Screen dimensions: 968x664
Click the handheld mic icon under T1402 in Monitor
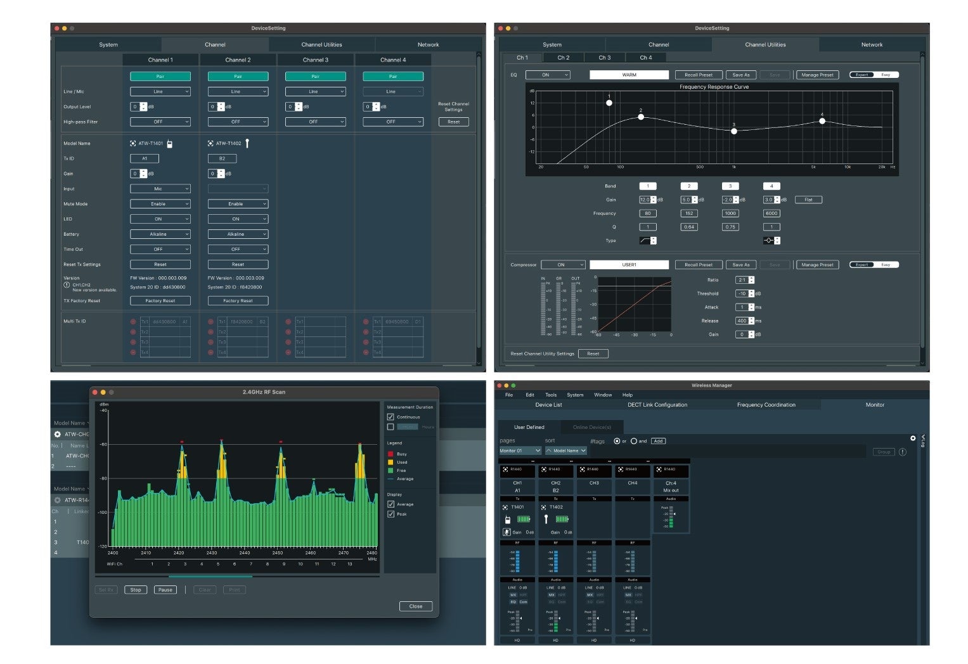click(546, 520)
